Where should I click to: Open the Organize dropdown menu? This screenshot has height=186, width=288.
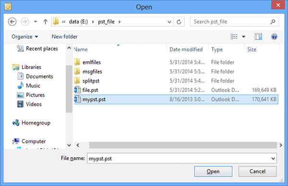pyautogui.click(x=25, y=37)
